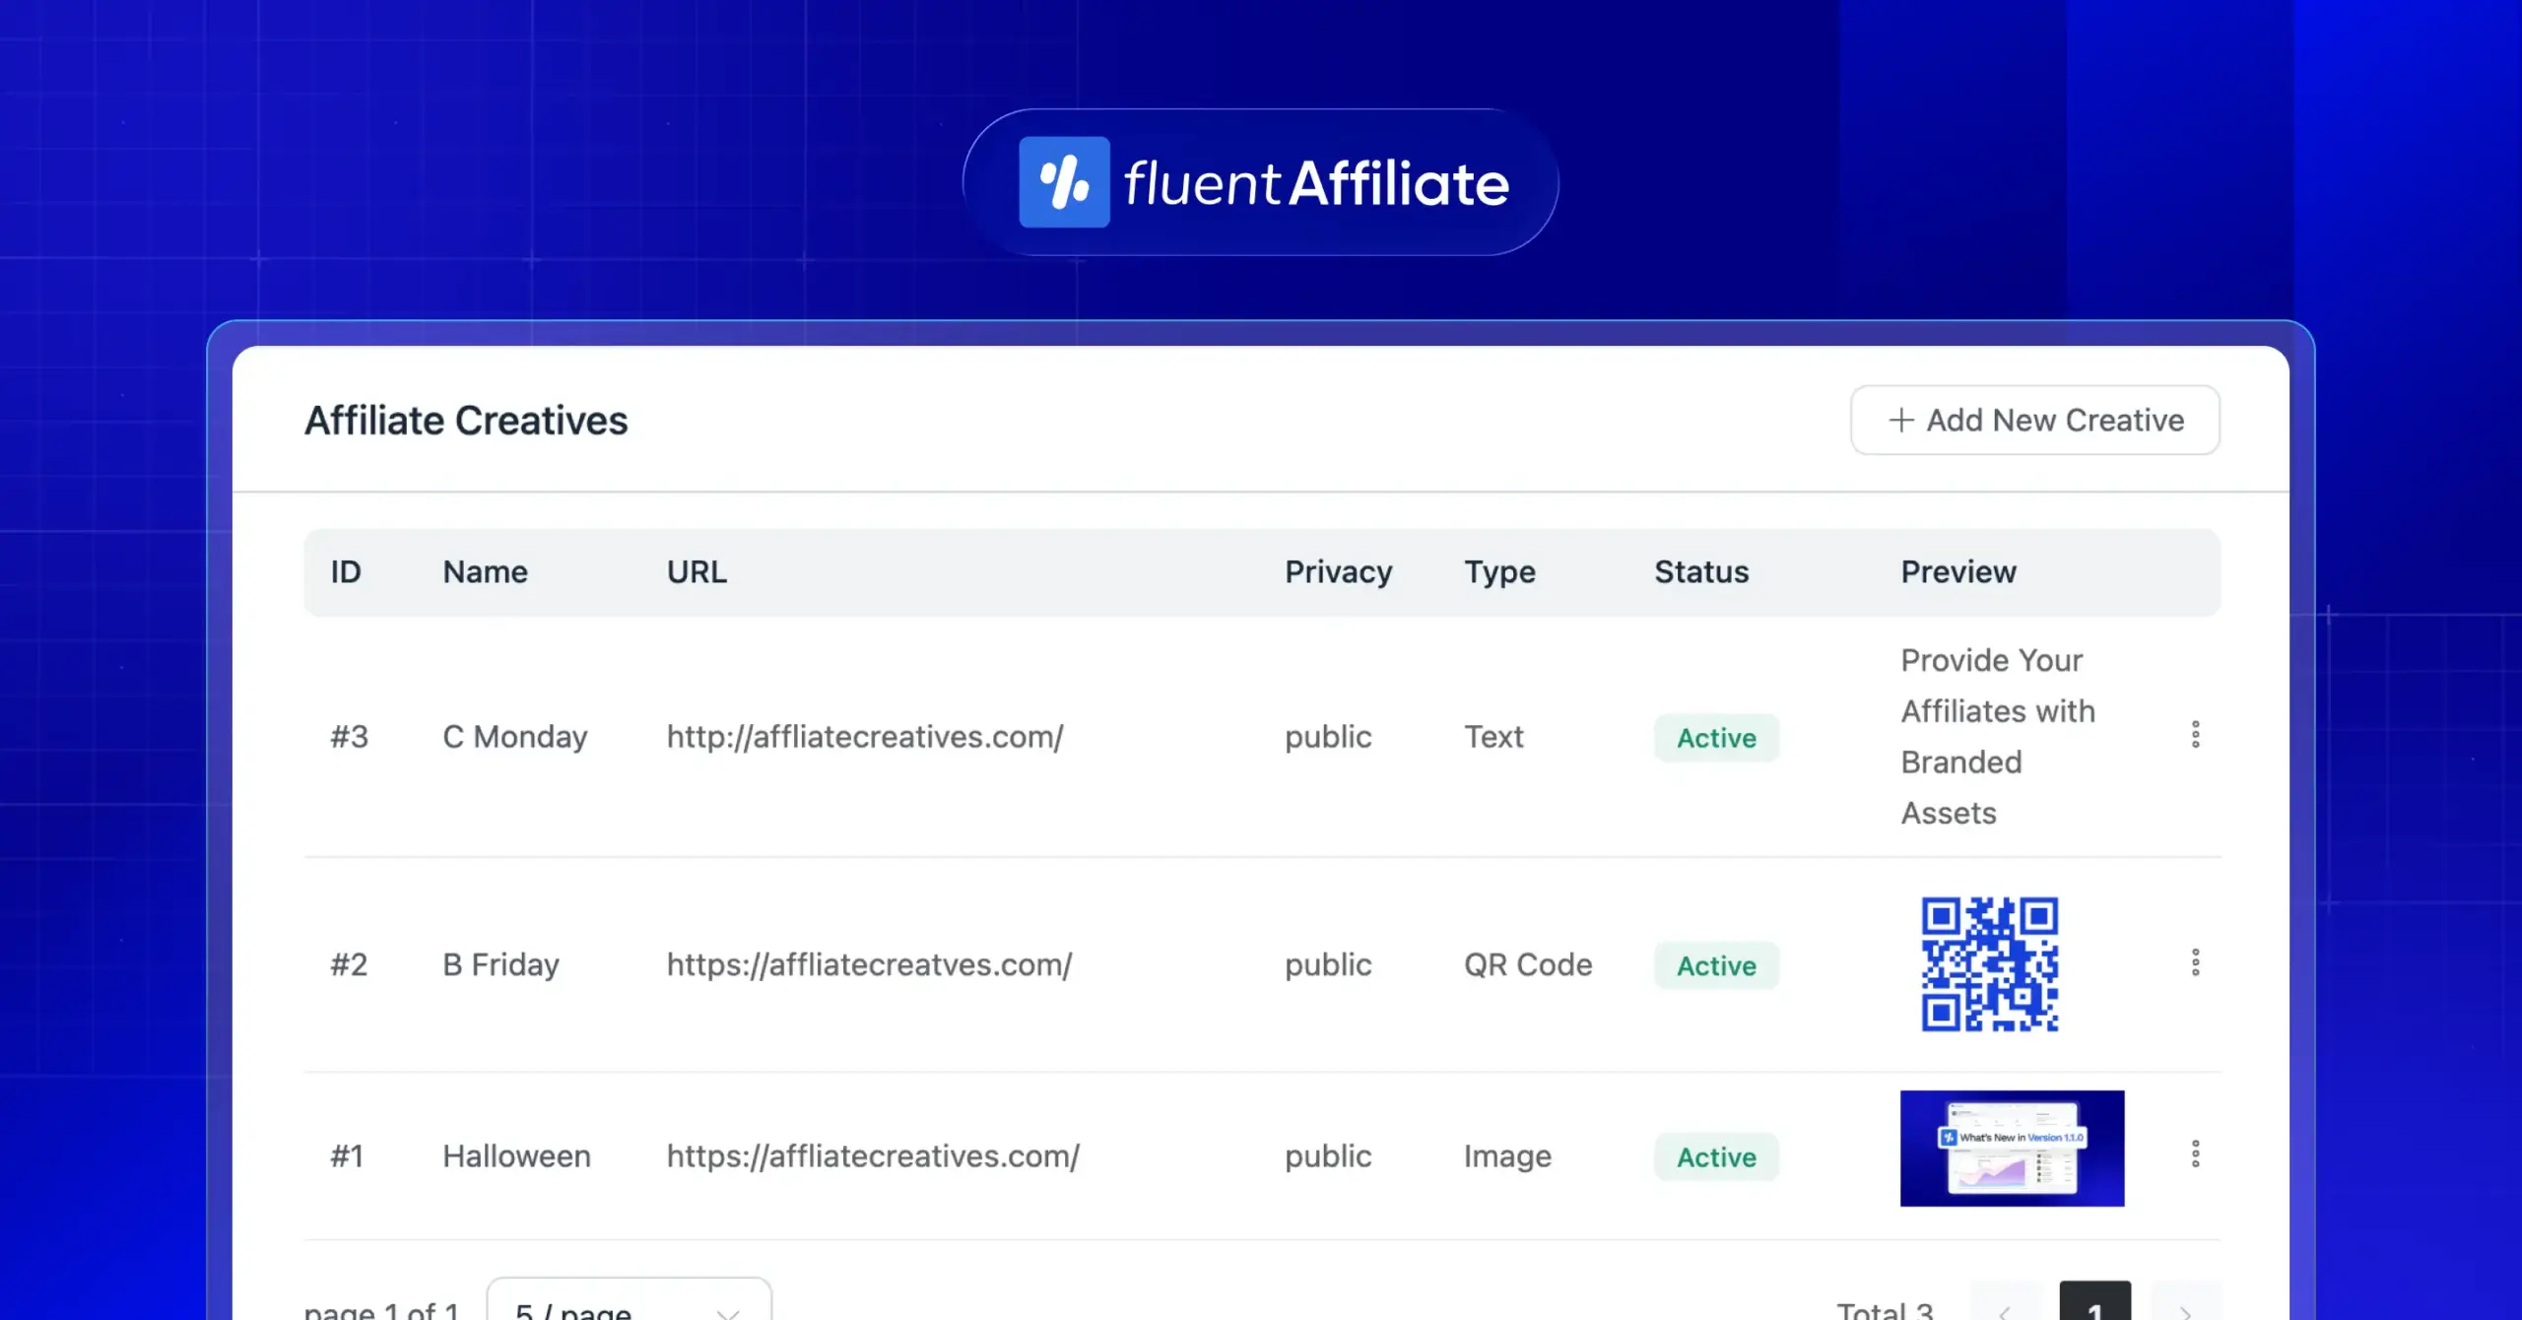Open the C Monday creative URL
Screen dimensions: 2522x1320
point(864,737)
